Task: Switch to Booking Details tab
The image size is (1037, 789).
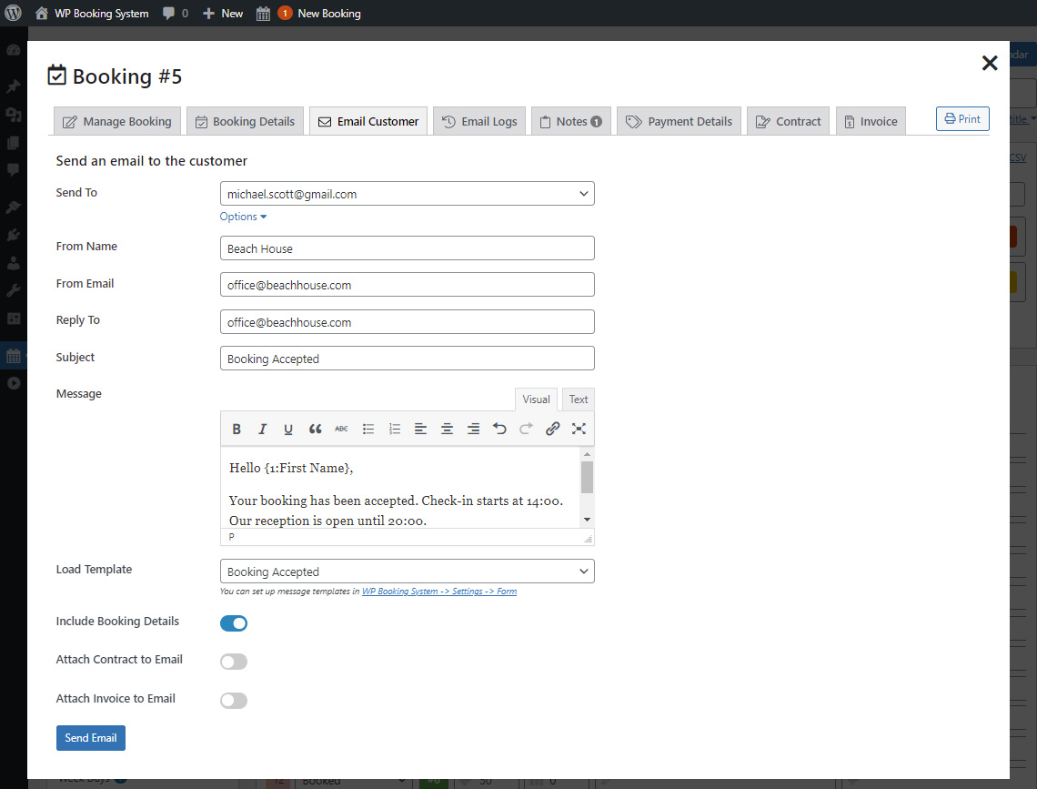Action: pyautogui.click(x=246, y=121)
